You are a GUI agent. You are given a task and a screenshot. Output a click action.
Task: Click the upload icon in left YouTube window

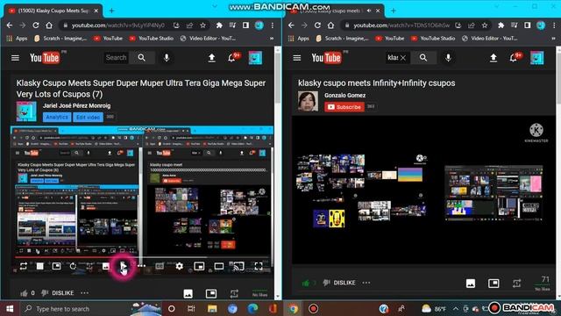(212, 58)
